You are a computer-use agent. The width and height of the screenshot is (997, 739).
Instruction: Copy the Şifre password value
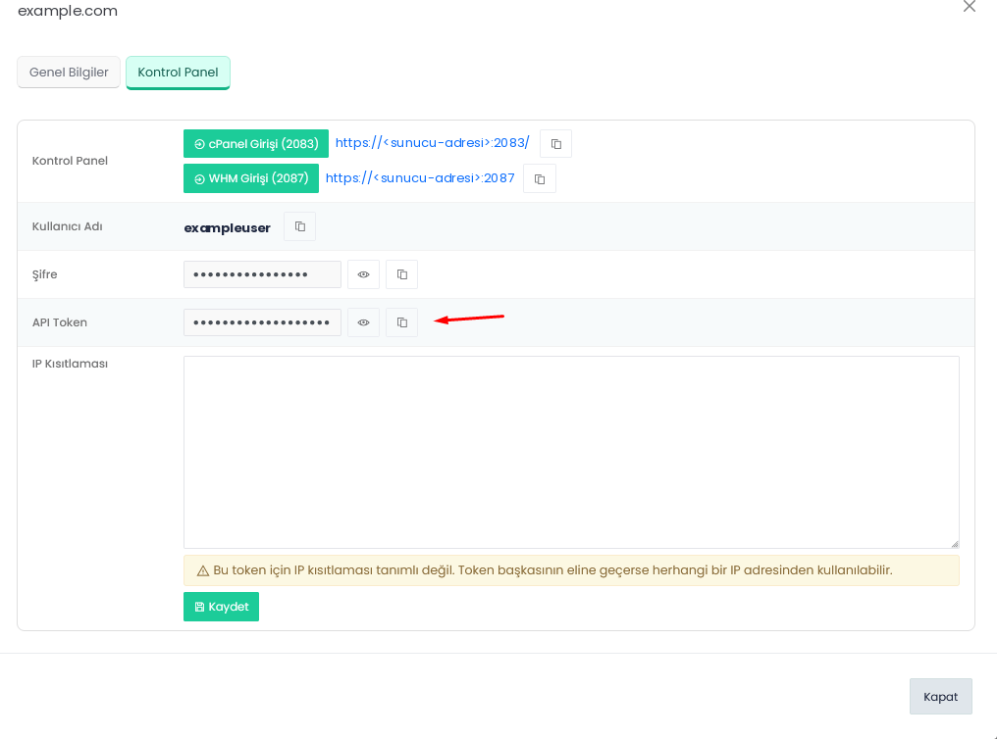pyautogui.click(x=401, y=274)
